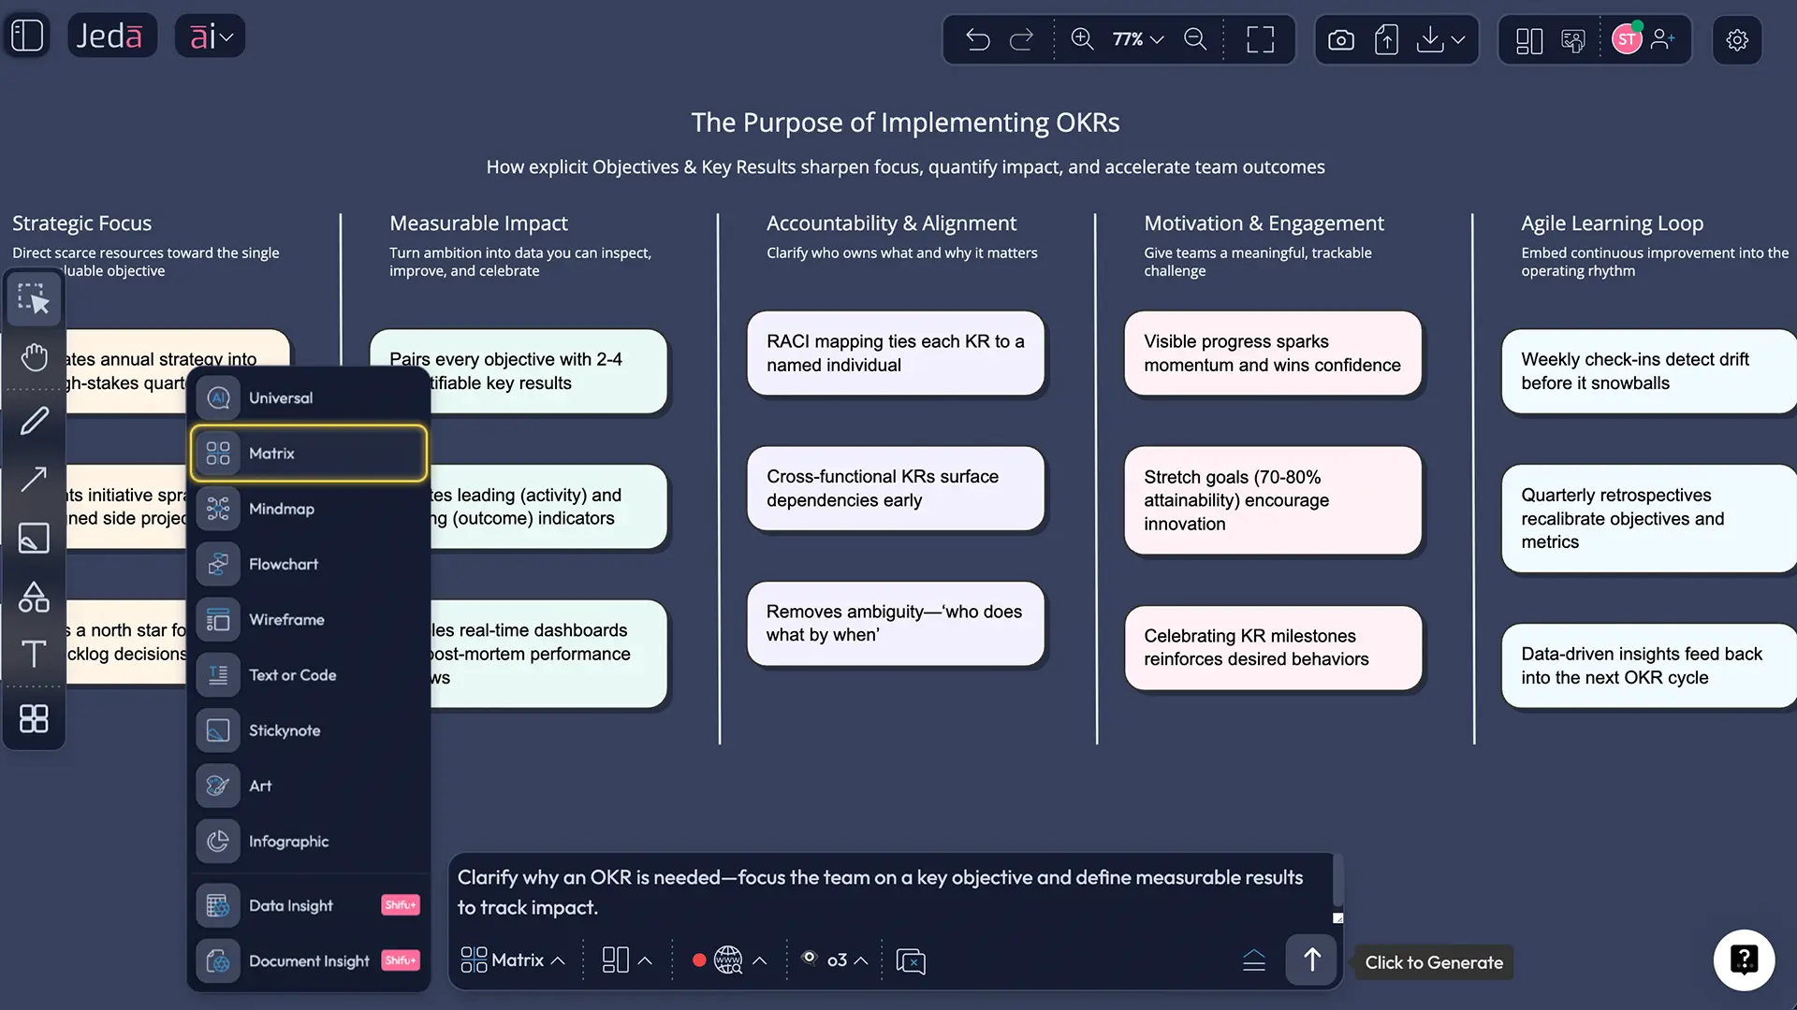
Task: Click the Shifu+ badge on Data Insight
Action: point(400,904)
